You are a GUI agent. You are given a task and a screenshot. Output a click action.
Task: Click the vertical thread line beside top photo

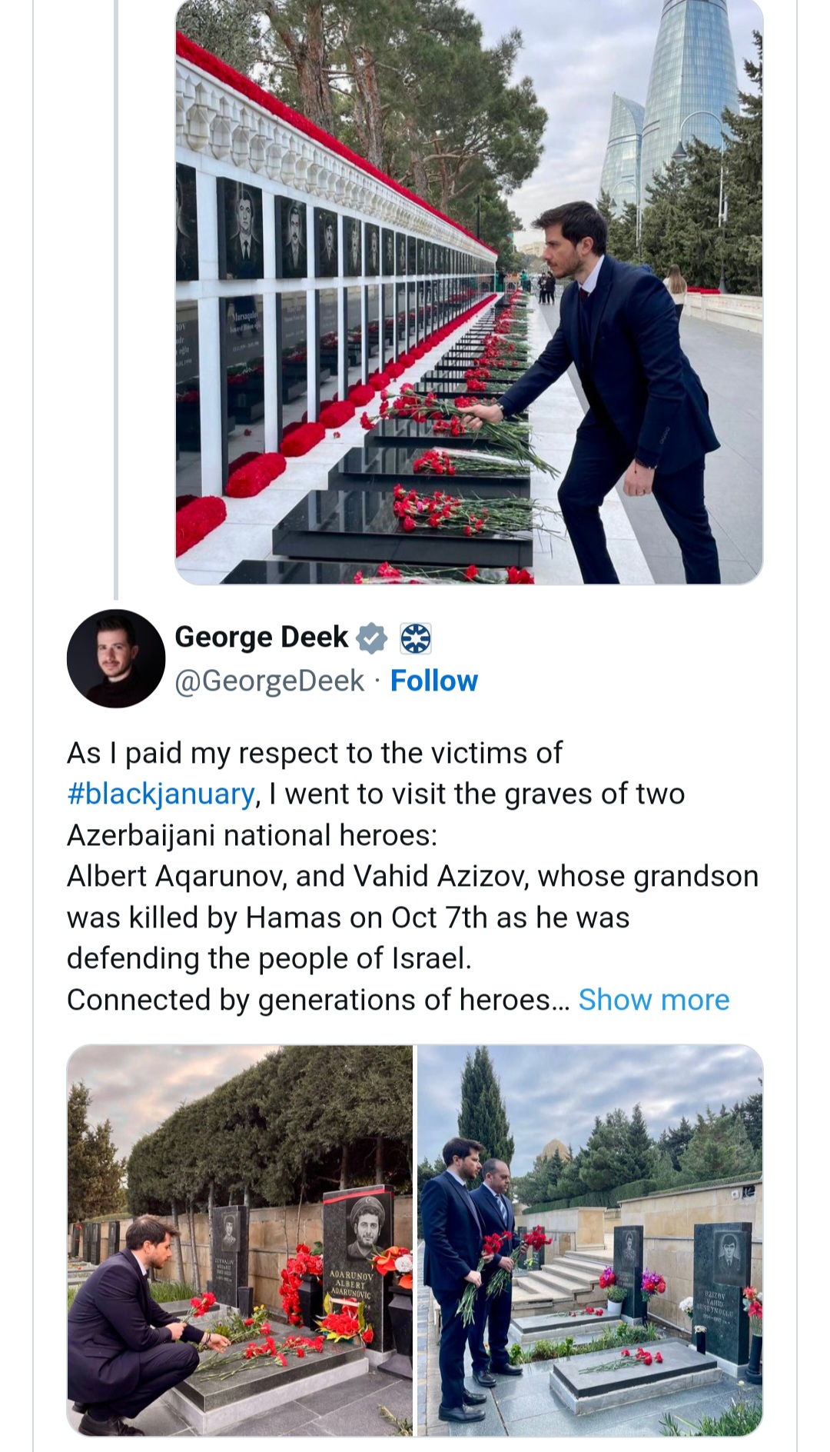[x=116, y=299]
